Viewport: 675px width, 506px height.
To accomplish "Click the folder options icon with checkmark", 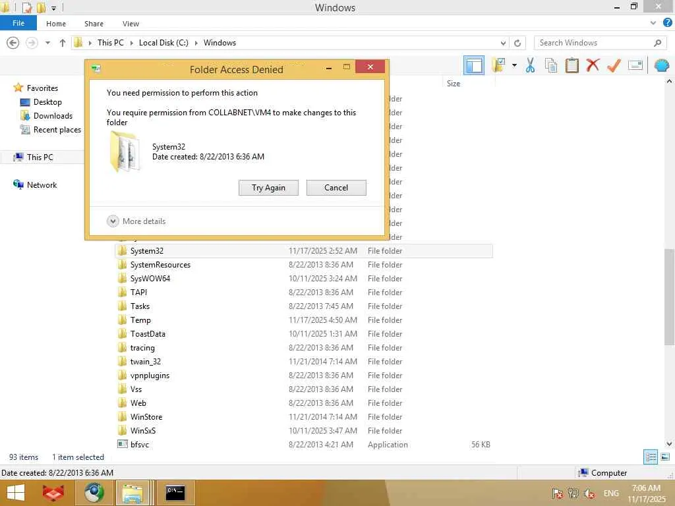I will (500, 66).
